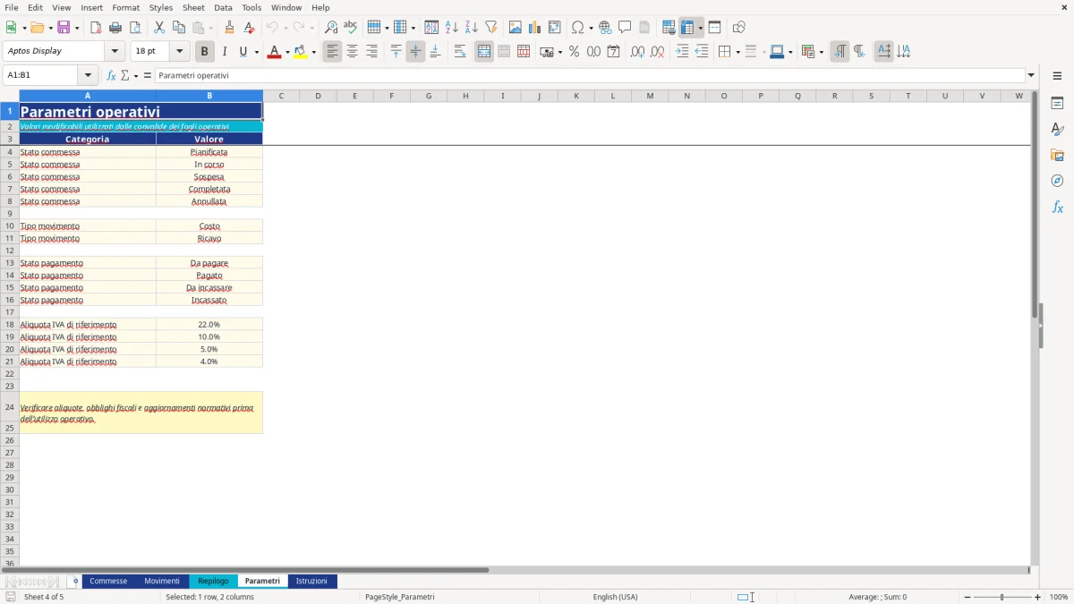The width and height of the screenshot is (1074, 604).
Task: Switch to the Movimenti sheet tab
Action: coord(162,581)
